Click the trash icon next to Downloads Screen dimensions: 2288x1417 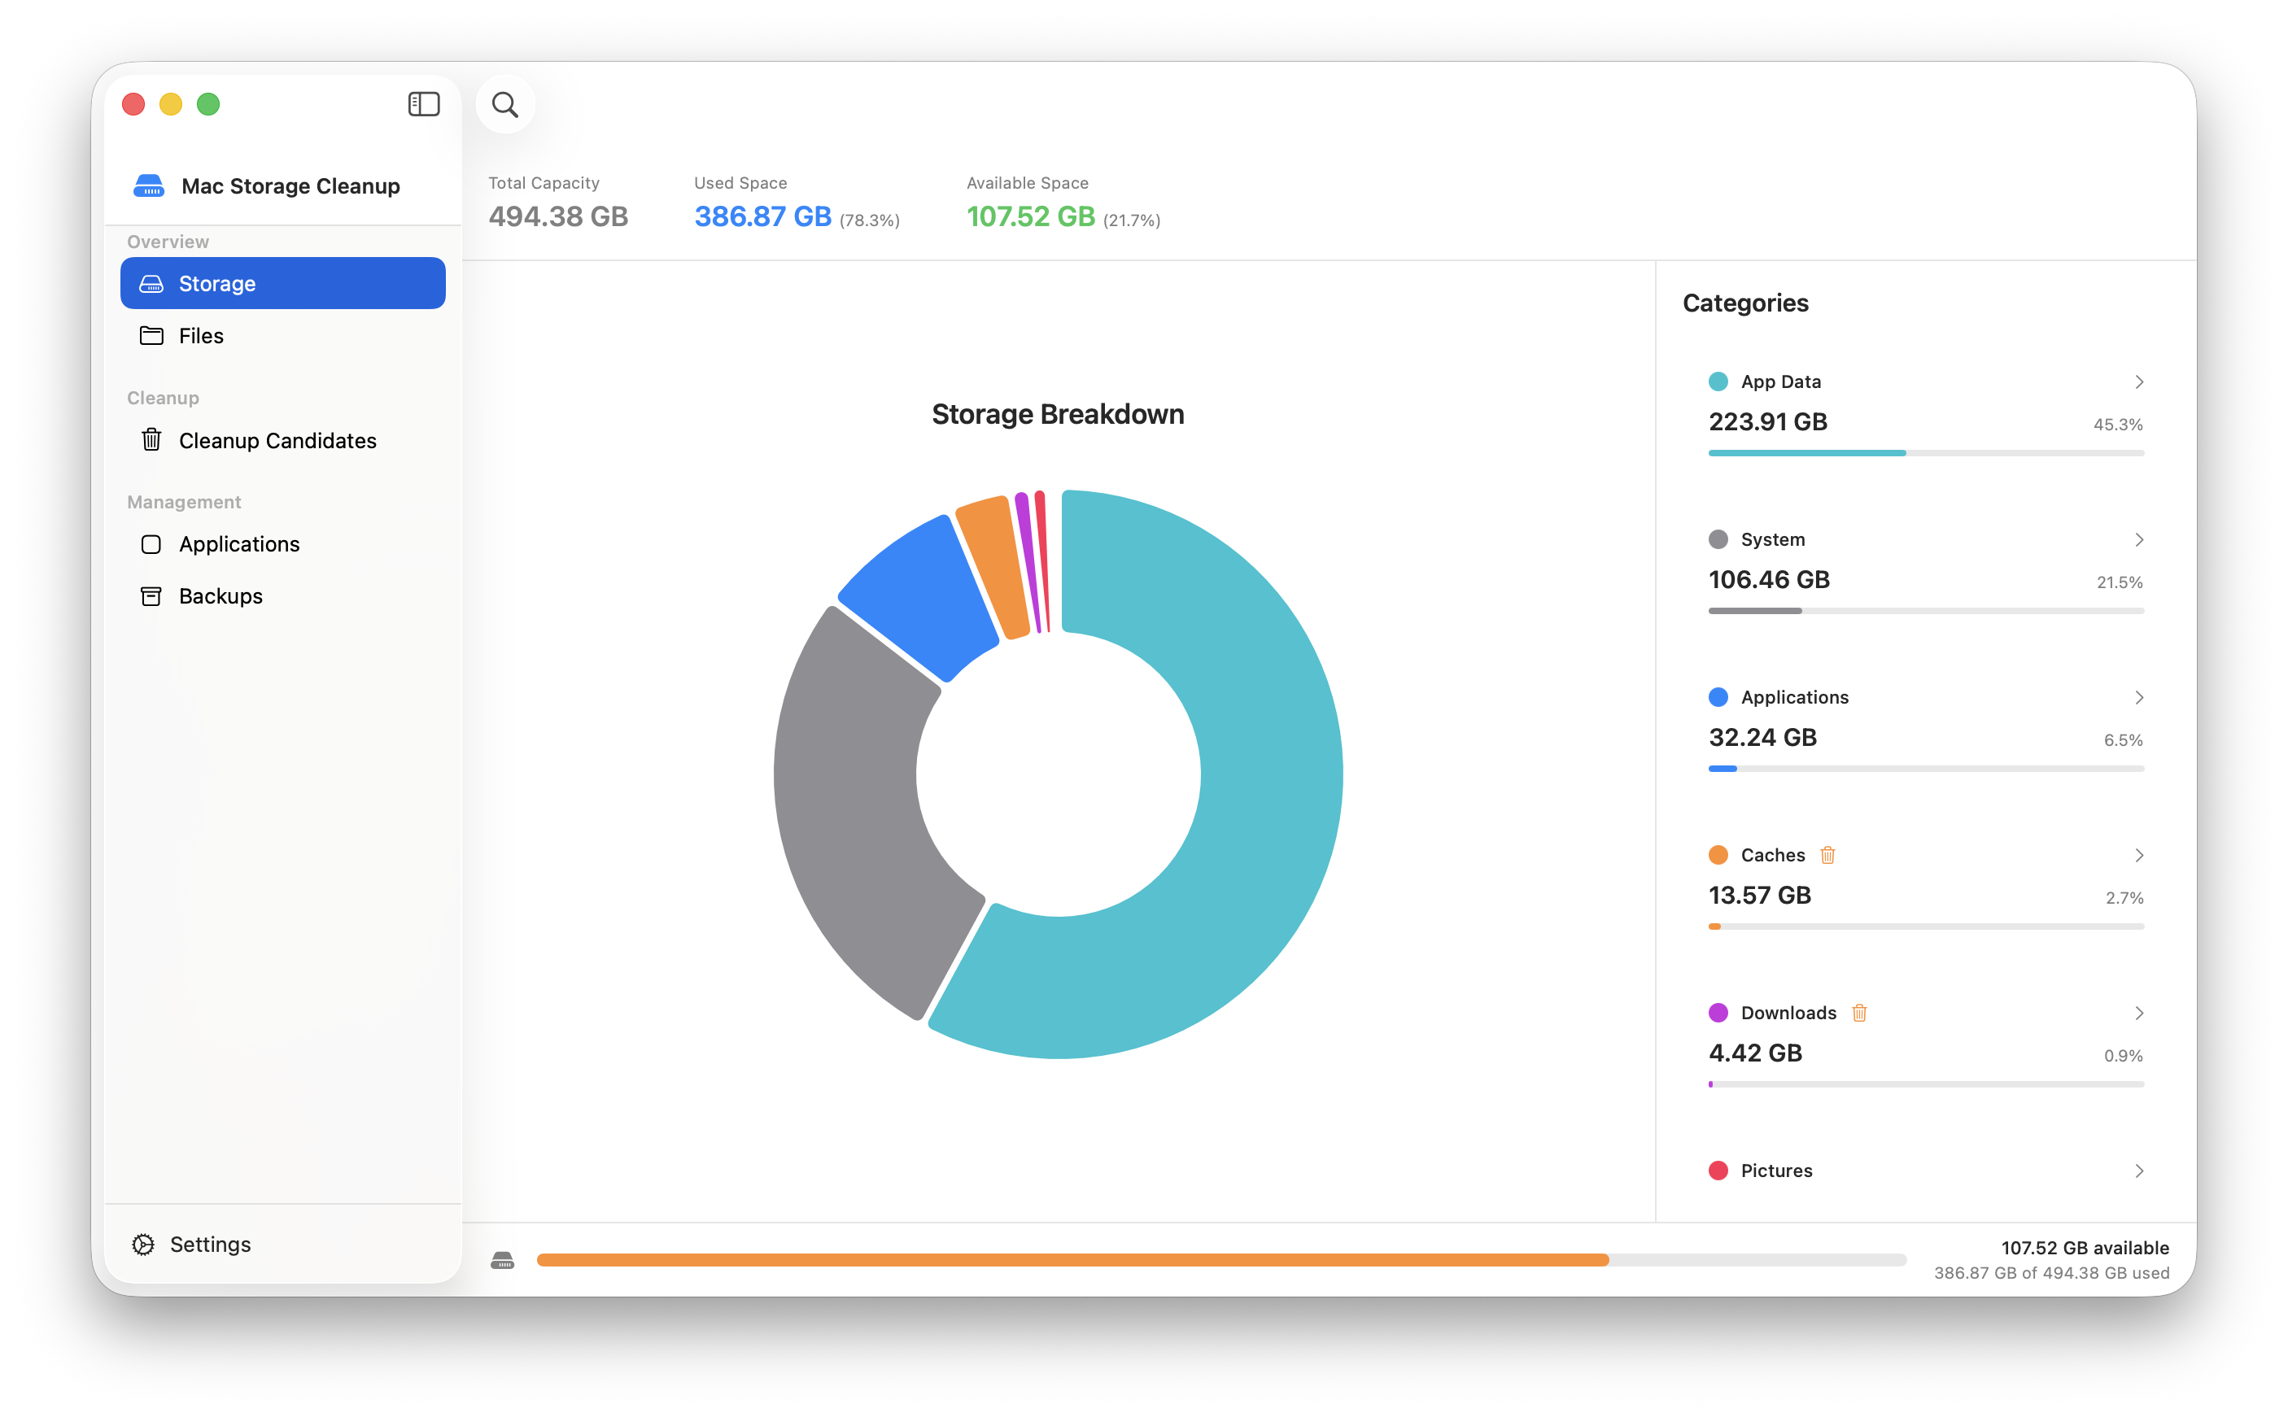[1858, 1012]
